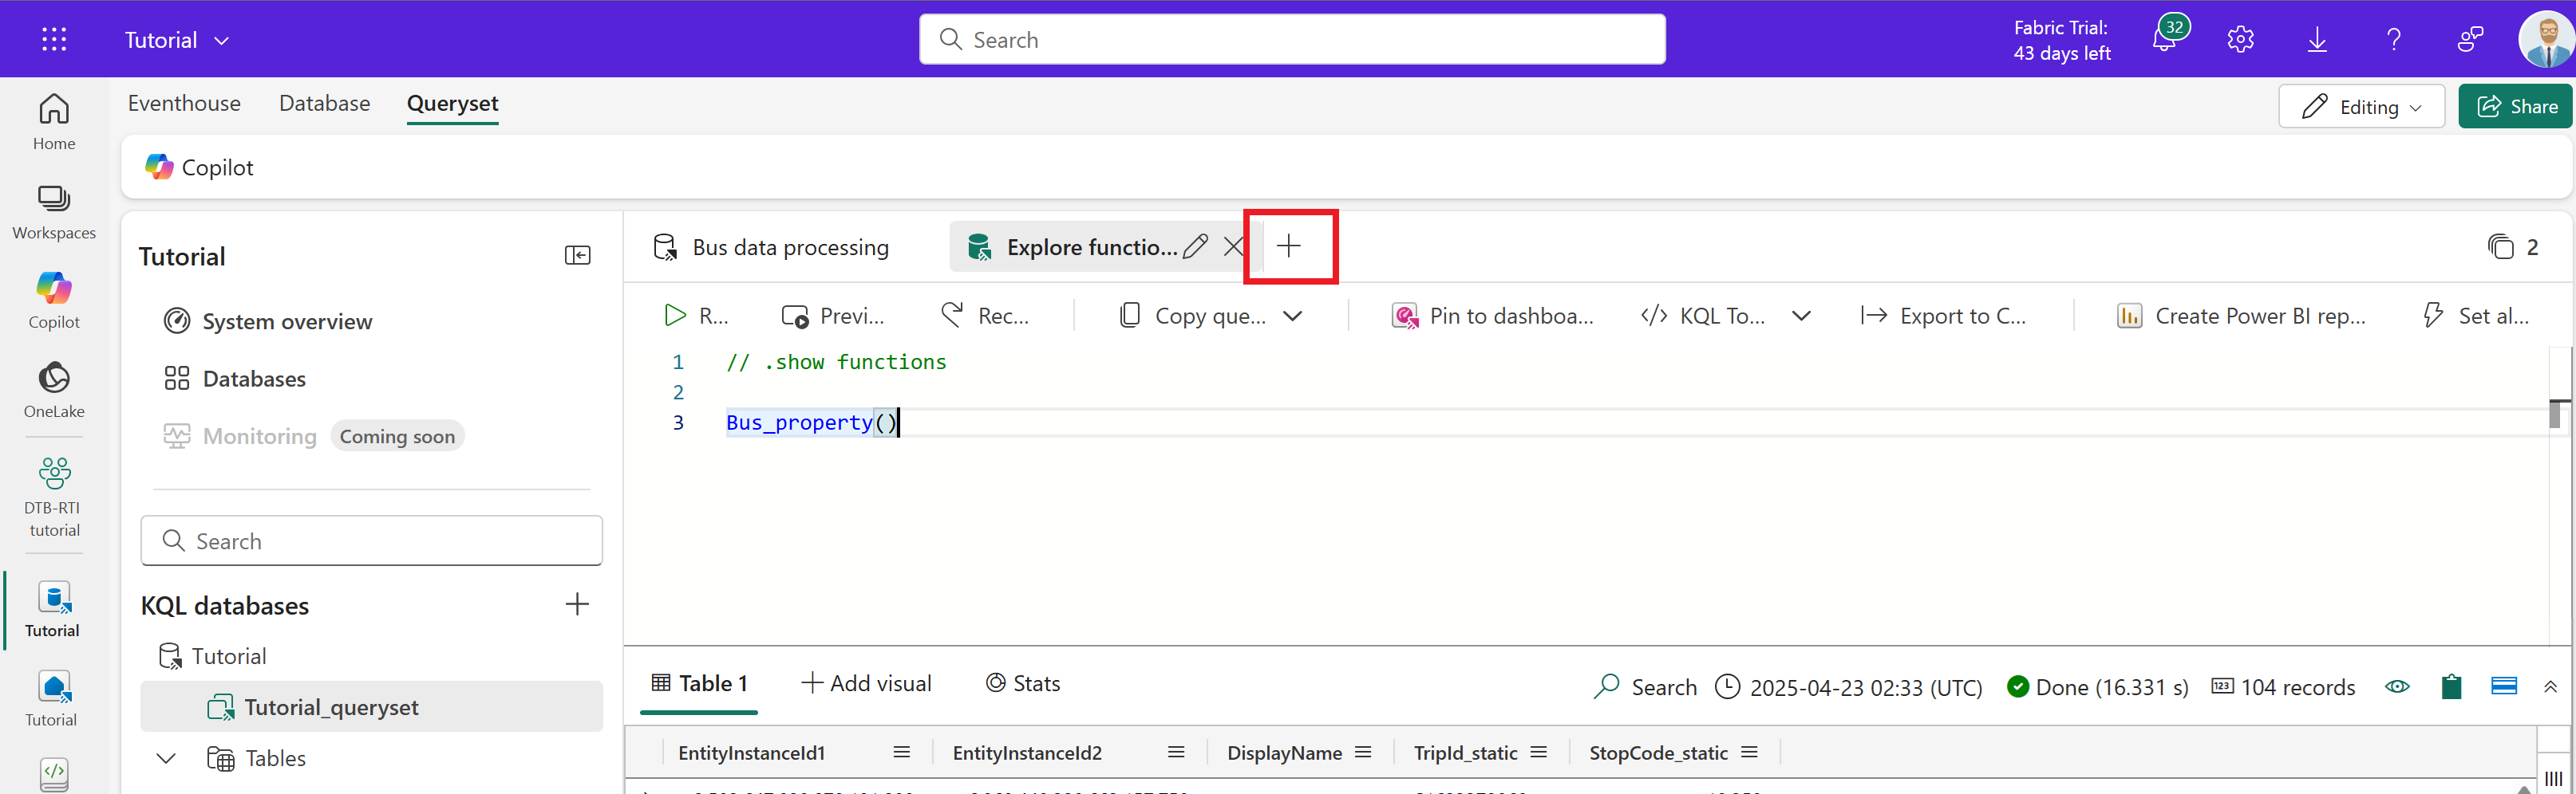
Task: Go to Home in left sidebar
Action: click(x=54, y=122)
